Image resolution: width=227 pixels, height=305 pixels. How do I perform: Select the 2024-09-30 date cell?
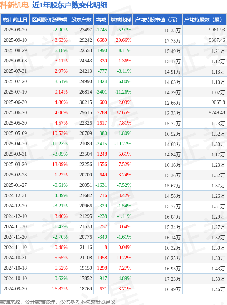click(x=15, y=289)
